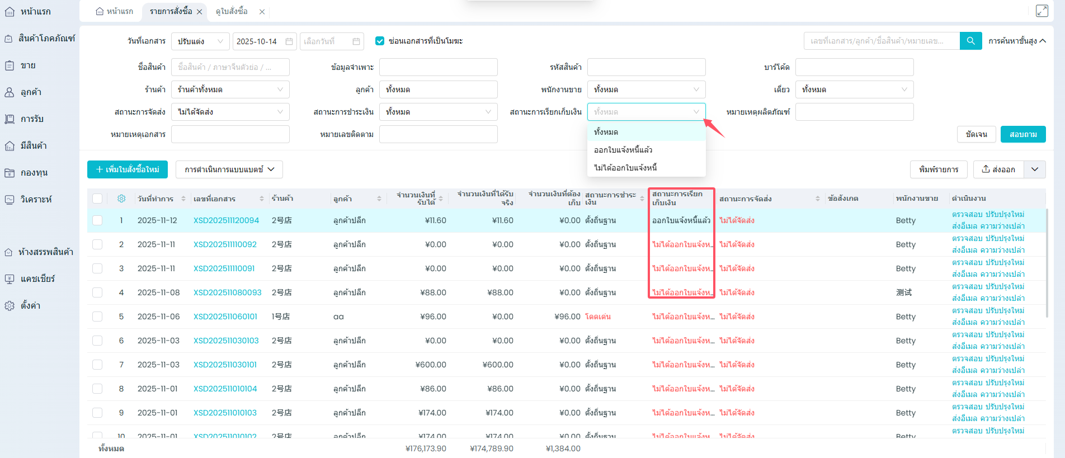Viewport: 1065px width, 458px height.
Task: Open order link XSD202511060101
Action: 225,317
